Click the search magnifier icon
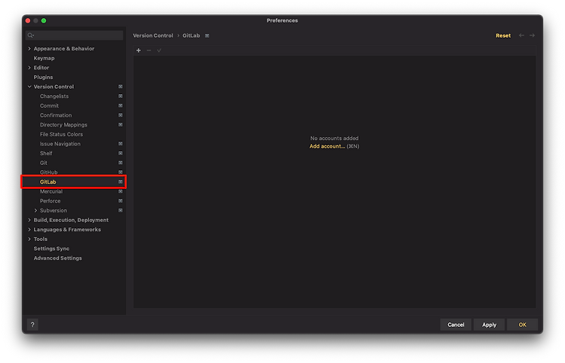Viewport: 565px width, 363px height. coord(31,35)
